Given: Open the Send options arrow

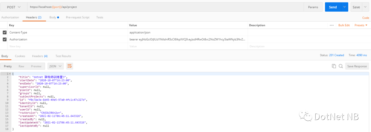Looking at the screenshot, I should coord(344,7).
